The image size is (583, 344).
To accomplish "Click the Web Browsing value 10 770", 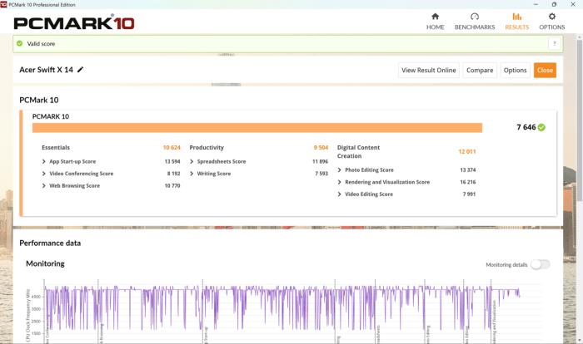I will pyautogui.click(x=172, y=185).
